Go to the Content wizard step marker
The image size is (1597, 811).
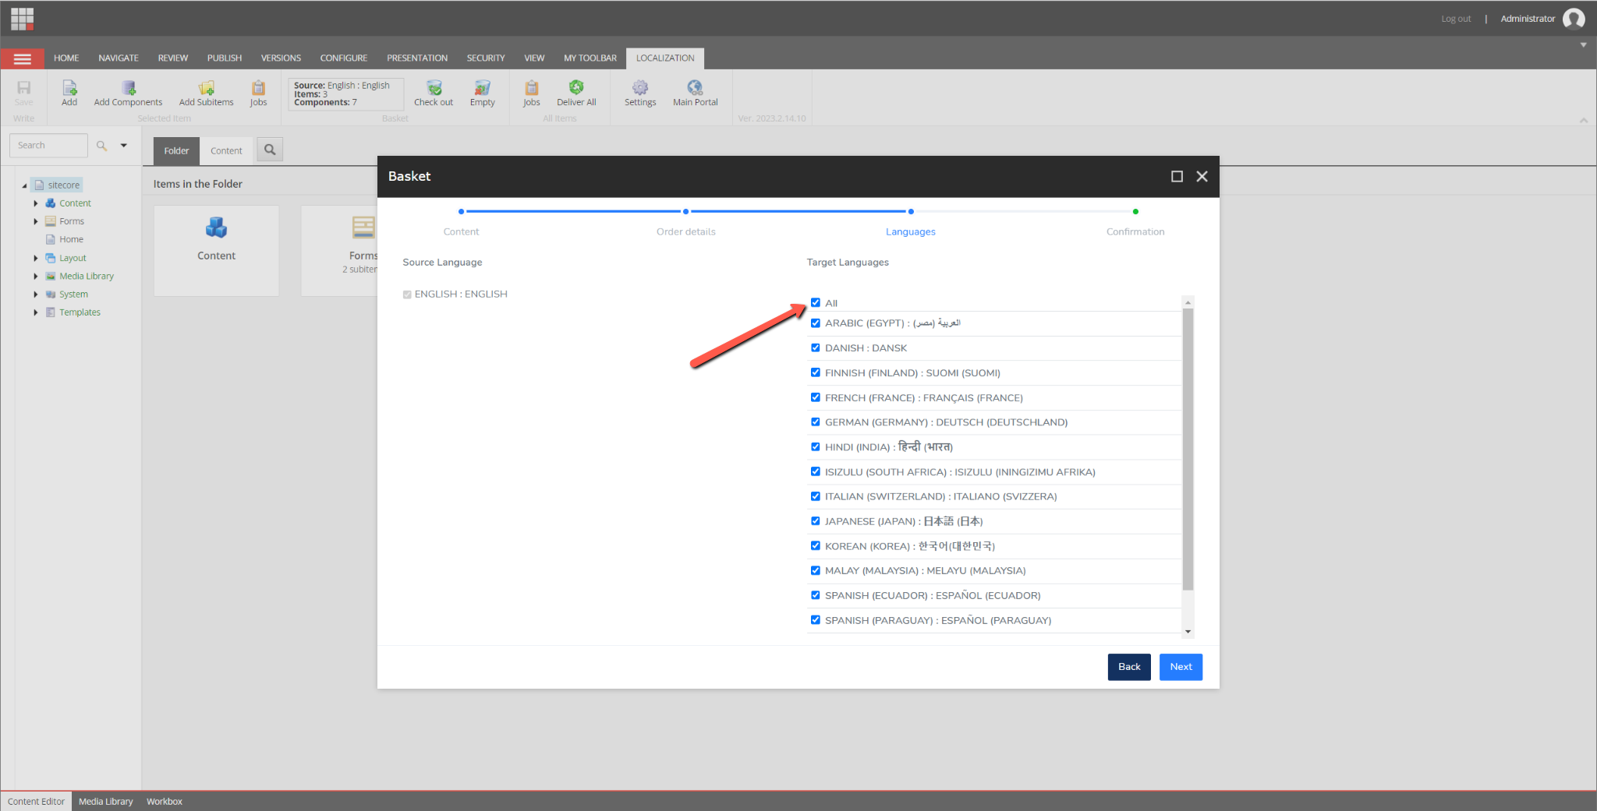[x=462, y=212]
